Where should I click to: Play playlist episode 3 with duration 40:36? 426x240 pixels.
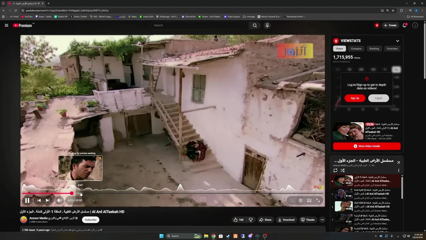pos(366,206)
